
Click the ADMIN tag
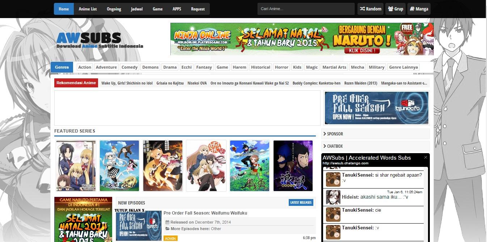pyautogui.click(x=170, y=238)
